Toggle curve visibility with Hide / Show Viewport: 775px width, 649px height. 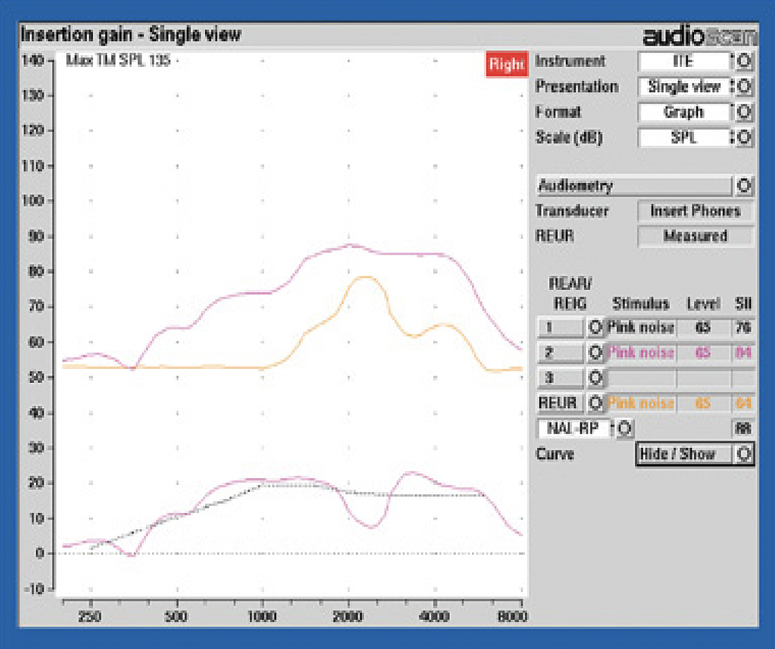pyautogui.click(x=694, y=454)
